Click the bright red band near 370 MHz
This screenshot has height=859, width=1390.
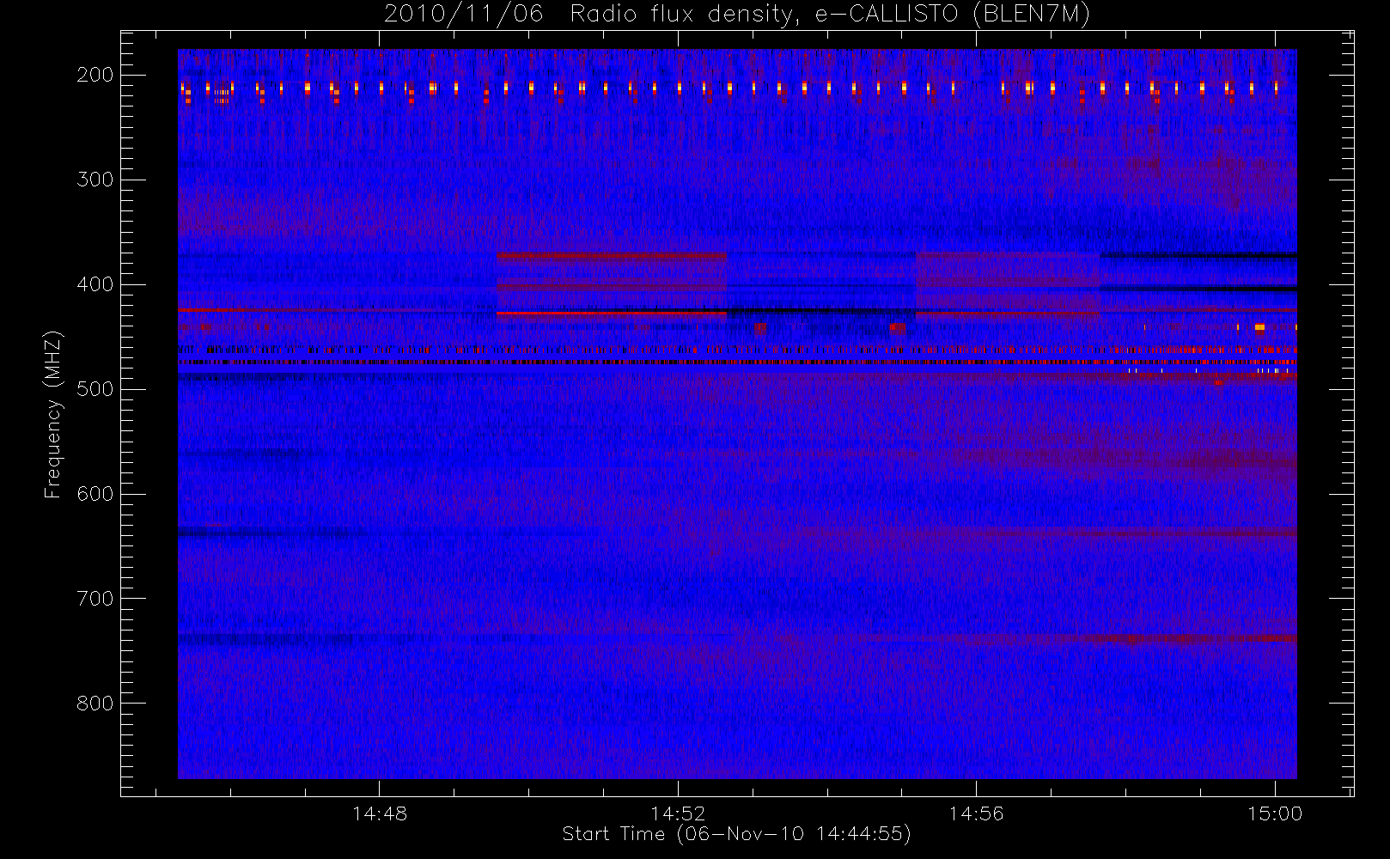(x=611, y=256)
